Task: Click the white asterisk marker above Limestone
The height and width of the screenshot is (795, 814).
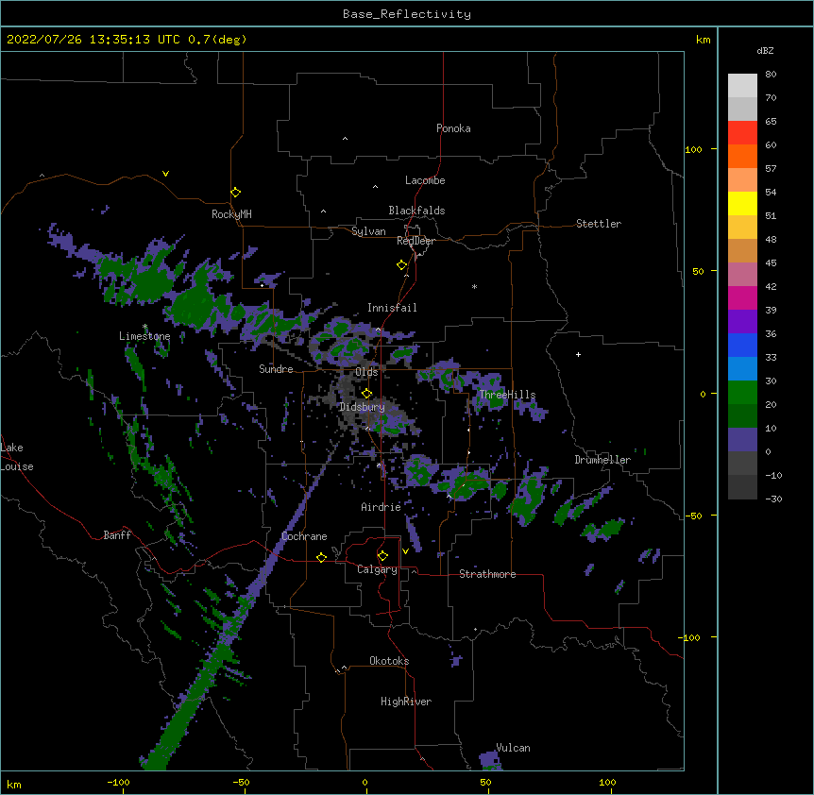Action: tap(145, 327)
